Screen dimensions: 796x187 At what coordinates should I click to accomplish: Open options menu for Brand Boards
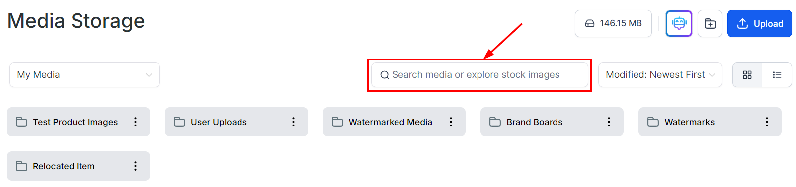[609, 122]
